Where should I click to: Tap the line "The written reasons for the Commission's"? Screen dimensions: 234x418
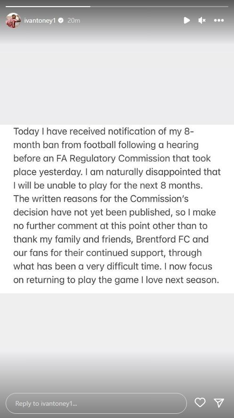pyautogui.click(x=101, y=199)
